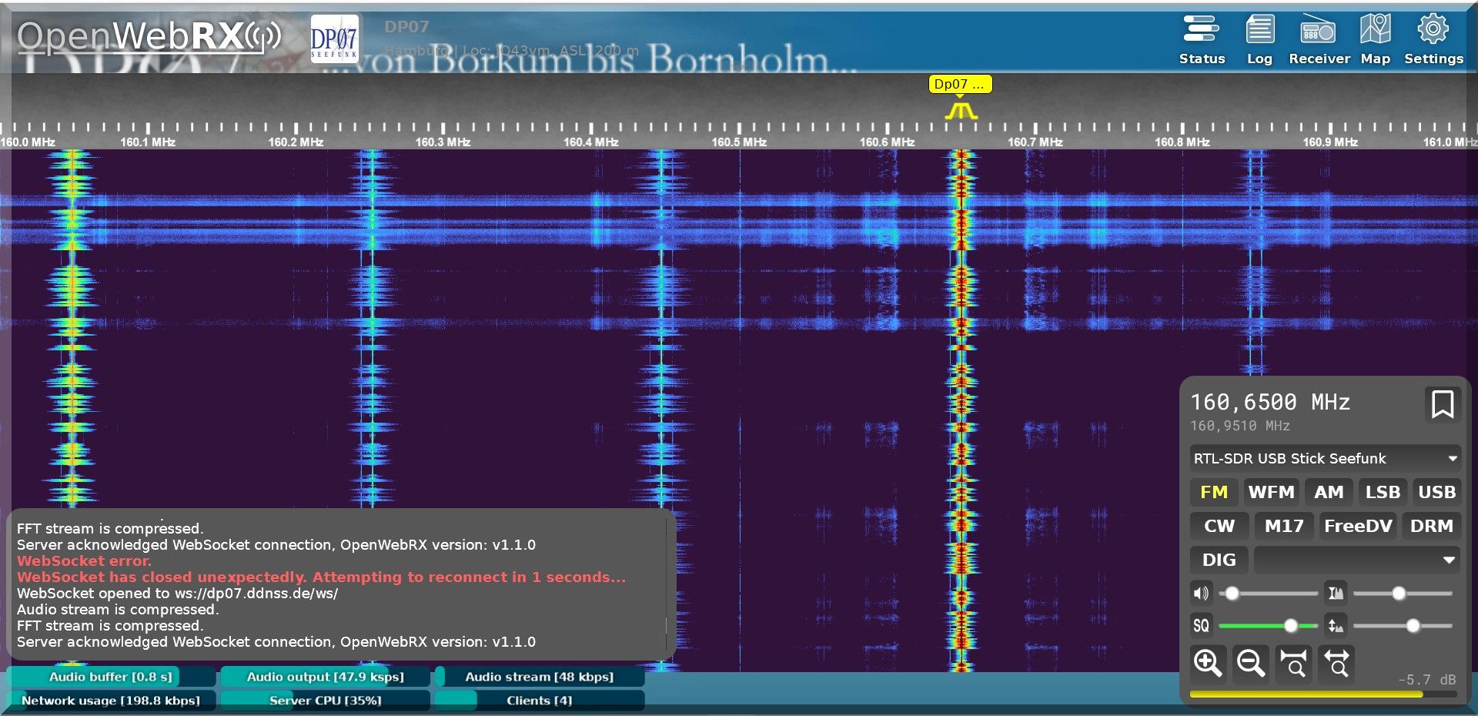This screenshot has width=1478, height=716.
Task: Switch to USB demodulation mode
Action: pyautogui.click(x=1436, y=492)
